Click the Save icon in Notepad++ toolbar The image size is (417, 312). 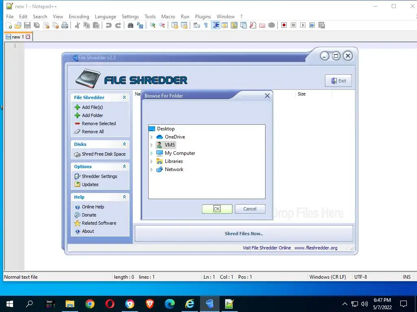pos(27,25)
